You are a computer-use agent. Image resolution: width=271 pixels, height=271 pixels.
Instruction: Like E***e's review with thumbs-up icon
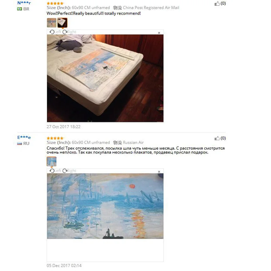pyautogui.click(x=217, y=138)
